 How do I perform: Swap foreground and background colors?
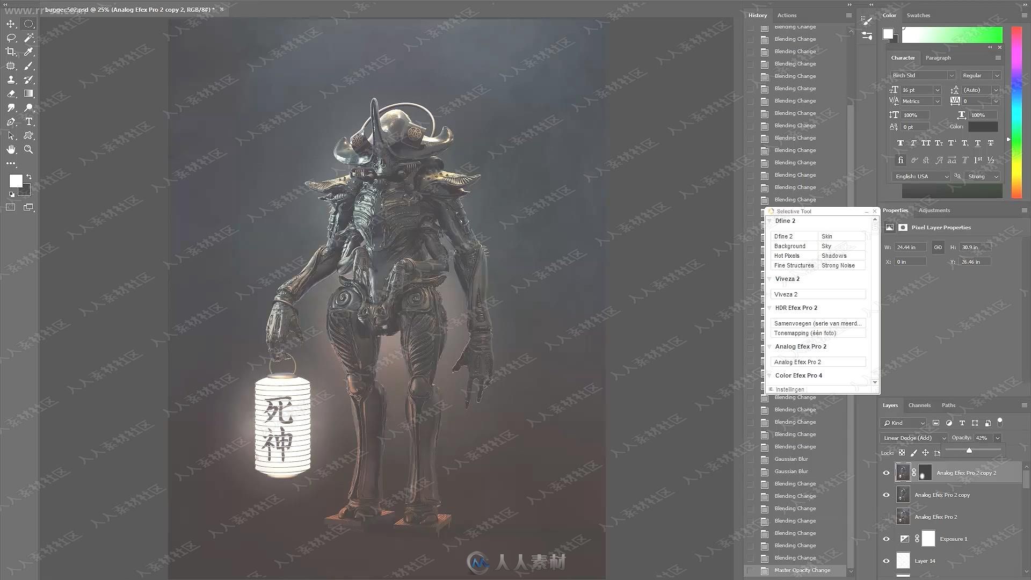[x=29, y=177]
